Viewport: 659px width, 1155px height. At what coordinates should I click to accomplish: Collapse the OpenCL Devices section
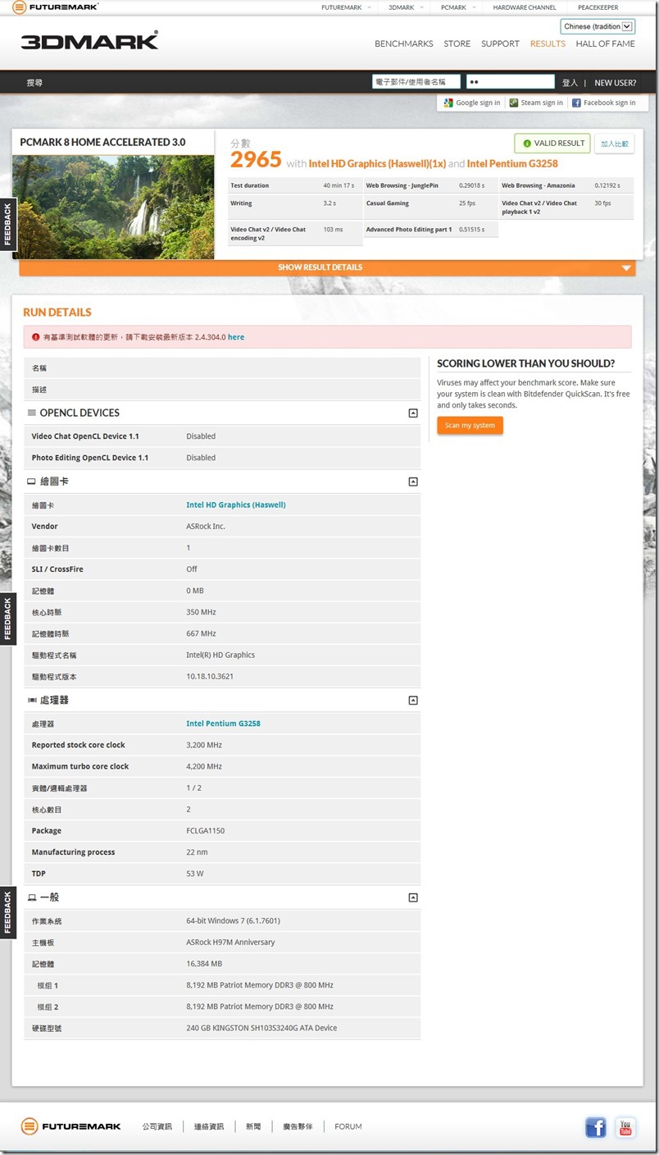pos(413,413)
